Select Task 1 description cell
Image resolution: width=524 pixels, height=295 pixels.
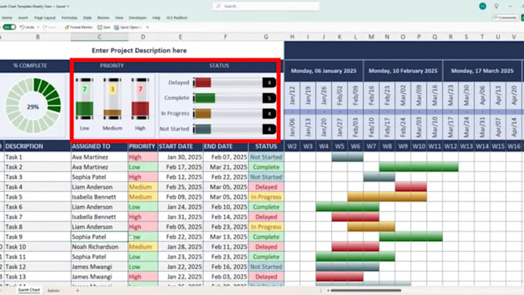pyautogui.click(x=38, y=157)
